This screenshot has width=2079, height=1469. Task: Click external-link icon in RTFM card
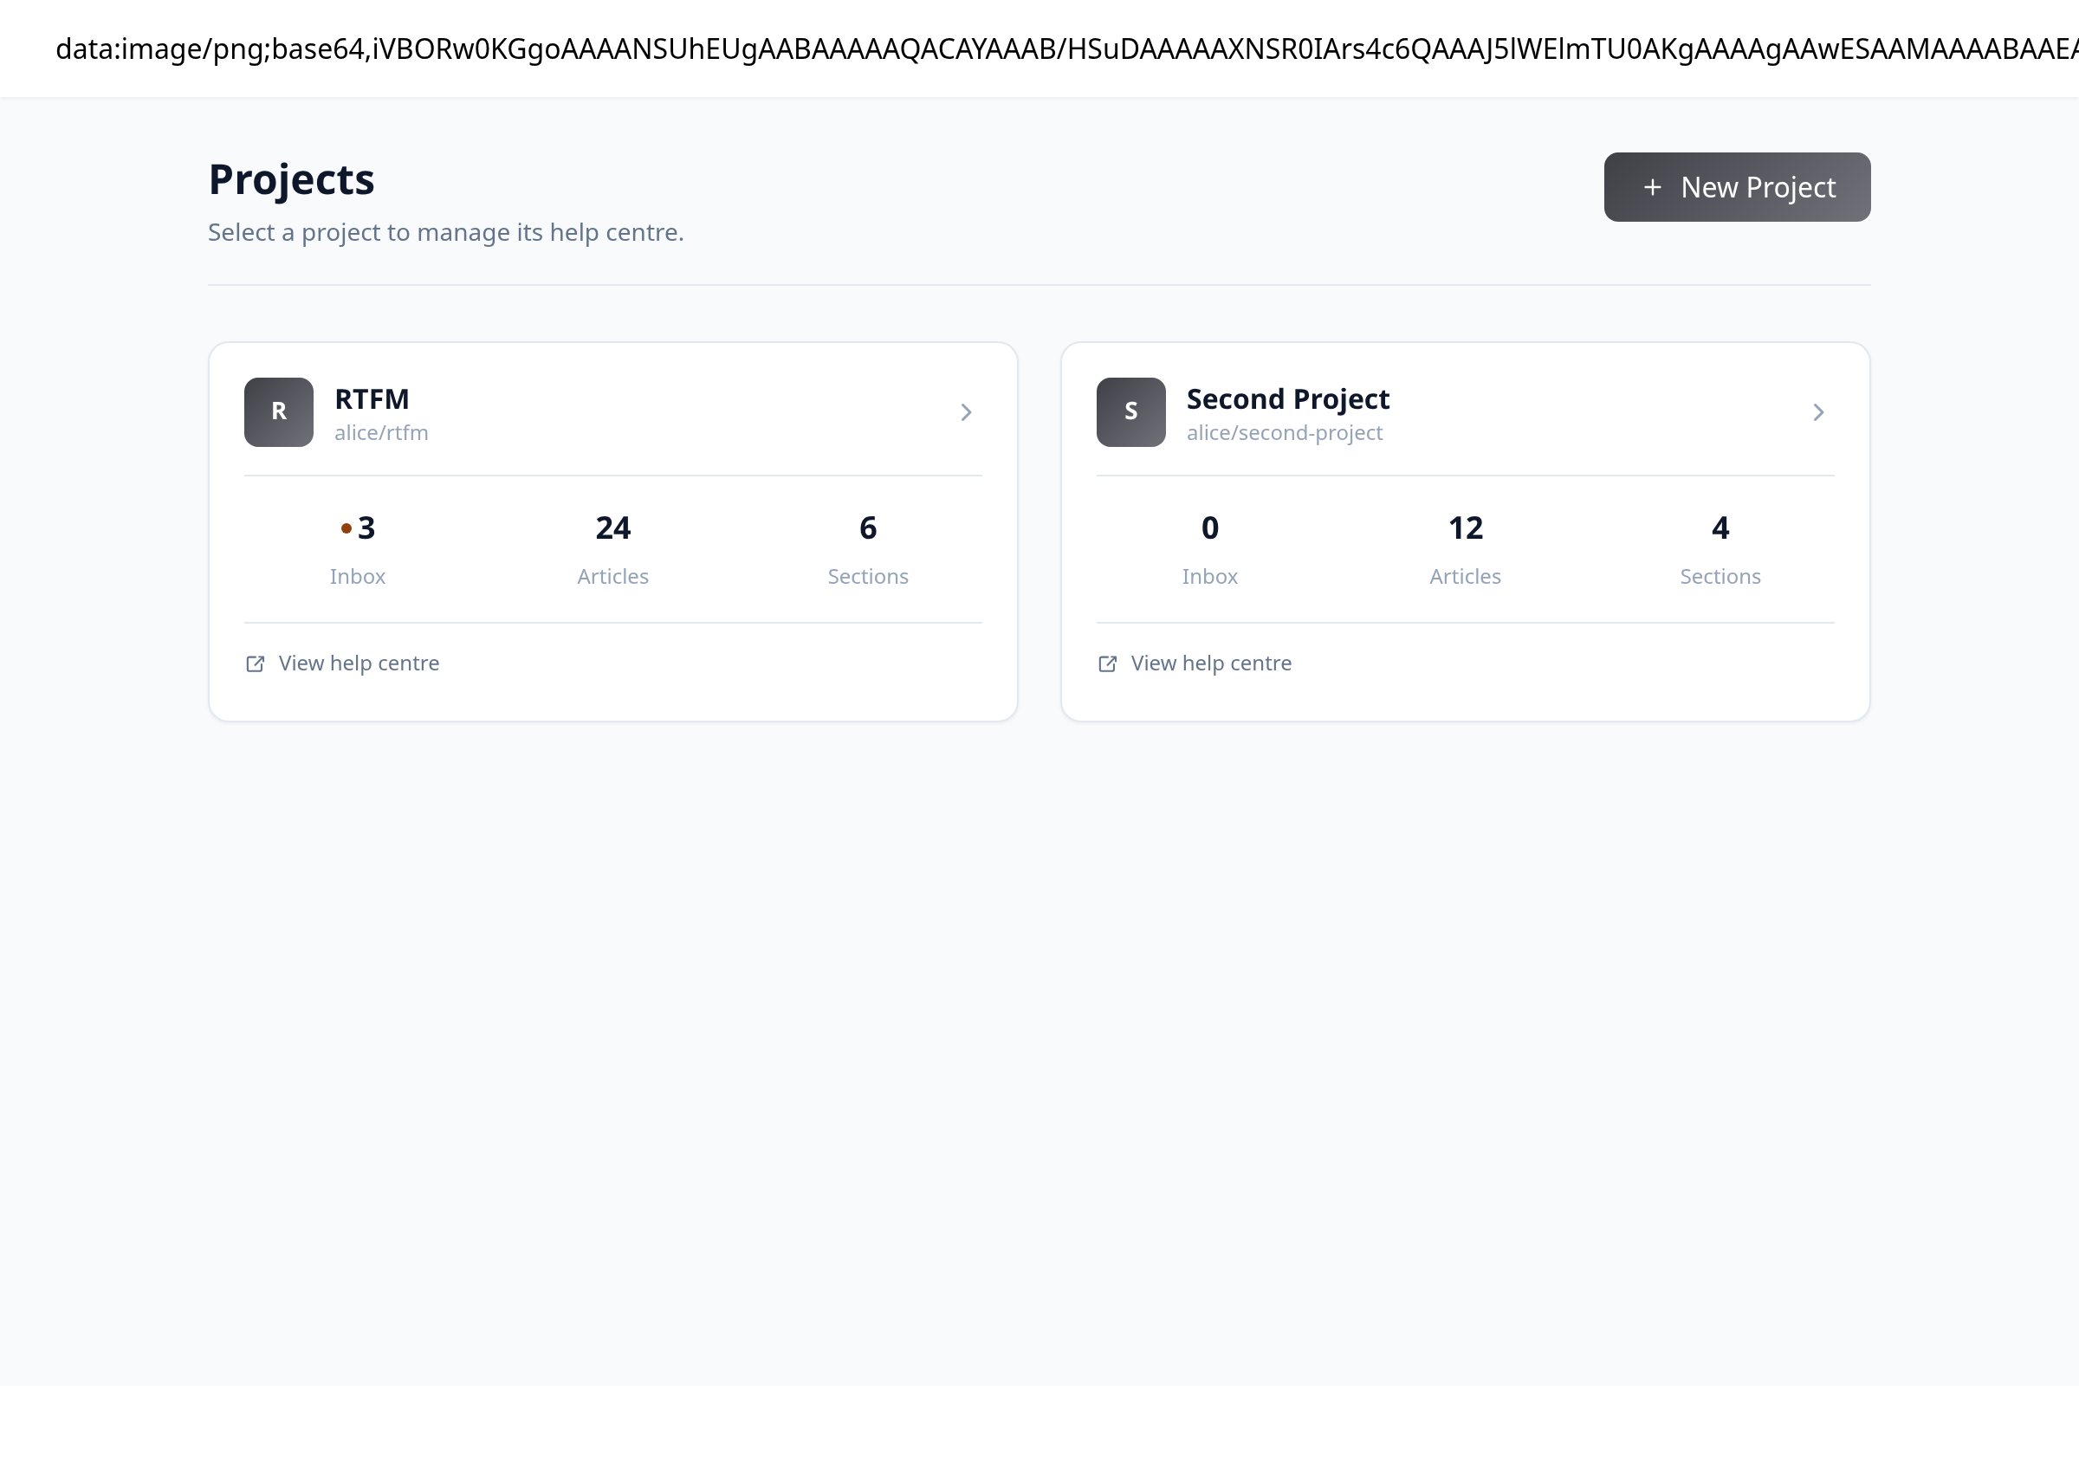pos(256,664)
